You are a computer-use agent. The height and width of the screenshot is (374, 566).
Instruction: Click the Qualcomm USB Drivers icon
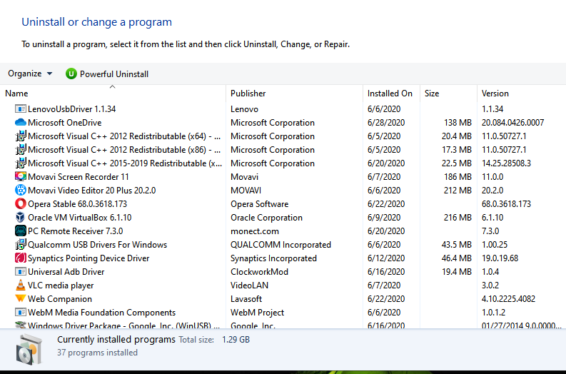[21, 244]
